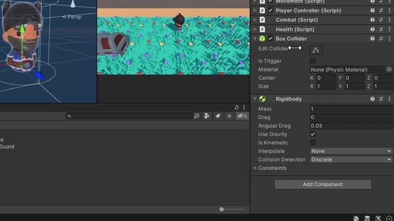The height and width of the screenshot is (221, 394).
Task: Click the cache server status icon
Action: tap(367, 219)
